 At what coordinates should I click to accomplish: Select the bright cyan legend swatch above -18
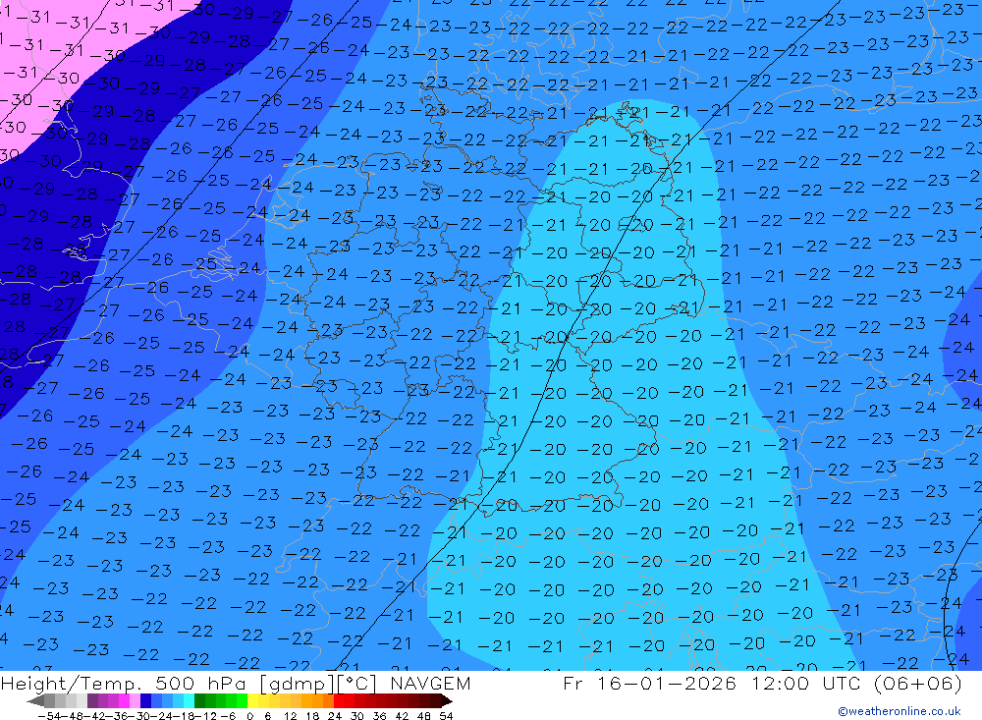click(189, 701)
